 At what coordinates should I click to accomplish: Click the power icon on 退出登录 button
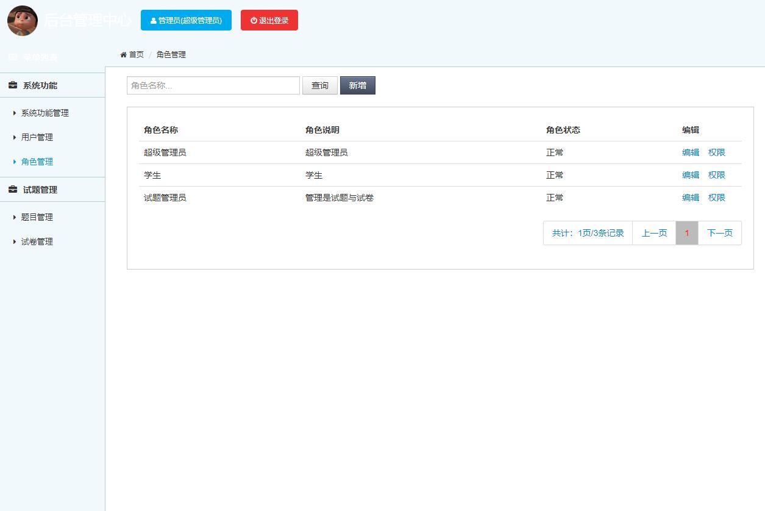click(x=252, y=20)
